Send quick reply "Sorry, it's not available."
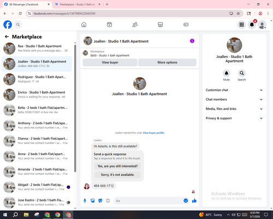The width and height of the screenshot is (273, 219). [x=117, y=175]
